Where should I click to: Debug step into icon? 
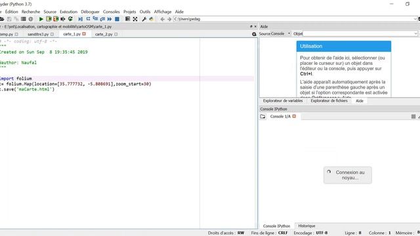[95, 19]
